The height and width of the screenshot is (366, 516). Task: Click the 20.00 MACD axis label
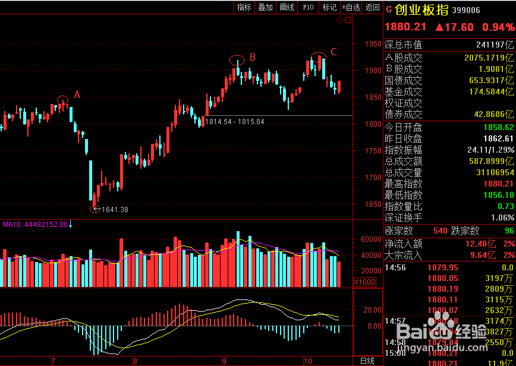pos(372,310)
